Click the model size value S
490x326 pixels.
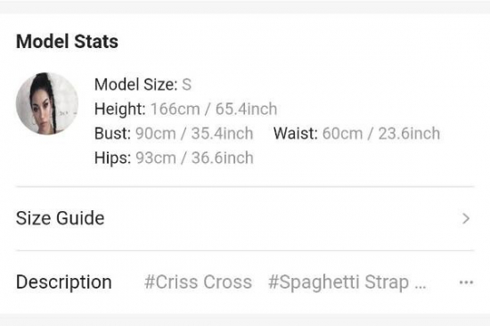186,85
